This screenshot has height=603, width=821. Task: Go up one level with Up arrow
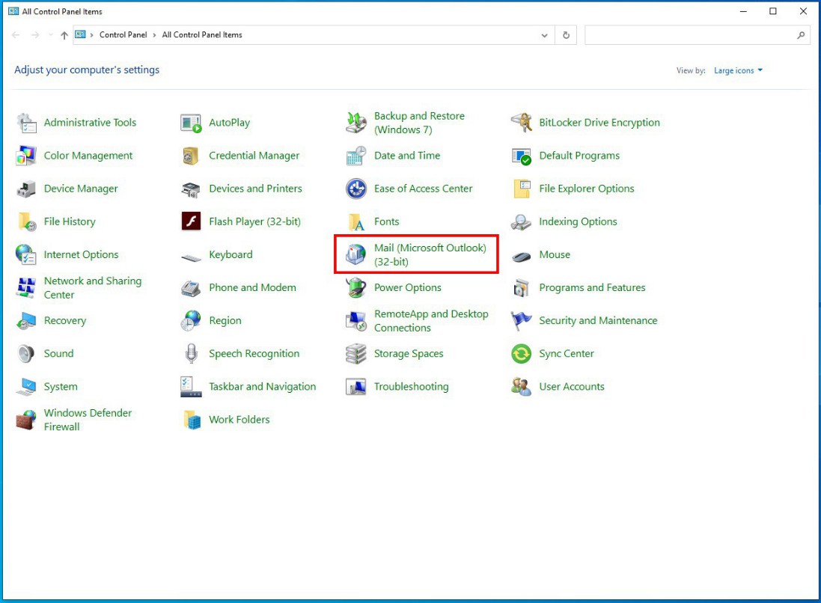[64, 35]
